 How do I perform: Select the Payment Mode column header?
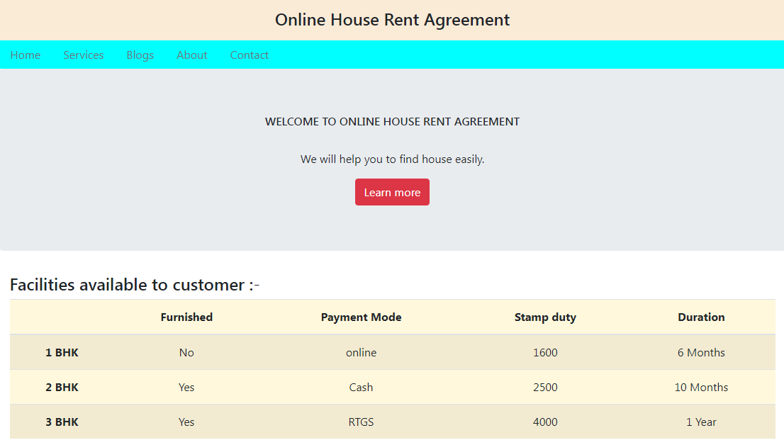[x=361, y=317]
